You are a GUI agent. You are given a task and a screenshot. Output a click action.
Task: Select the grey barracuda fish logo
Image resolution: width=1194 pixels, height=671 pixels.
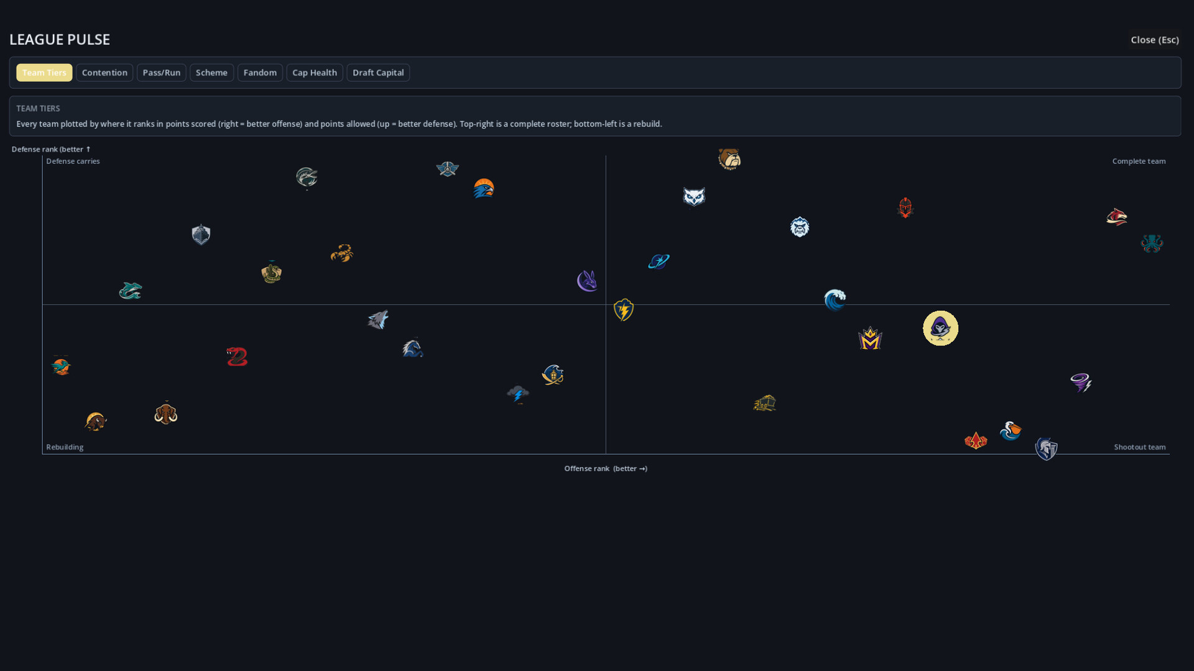[307, 178]
